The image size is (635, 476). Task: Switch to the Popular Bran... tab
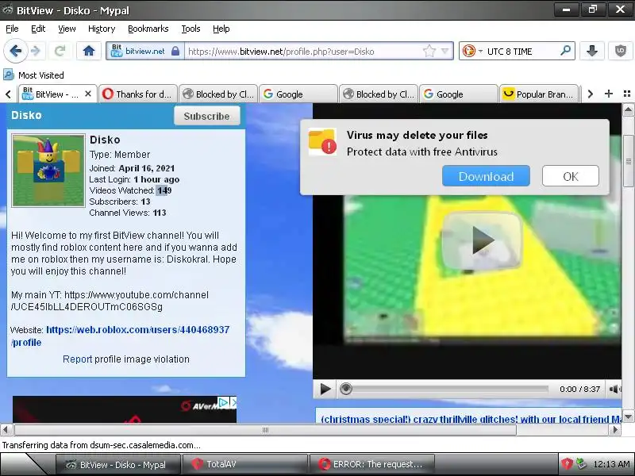click(x=539, y=94)
